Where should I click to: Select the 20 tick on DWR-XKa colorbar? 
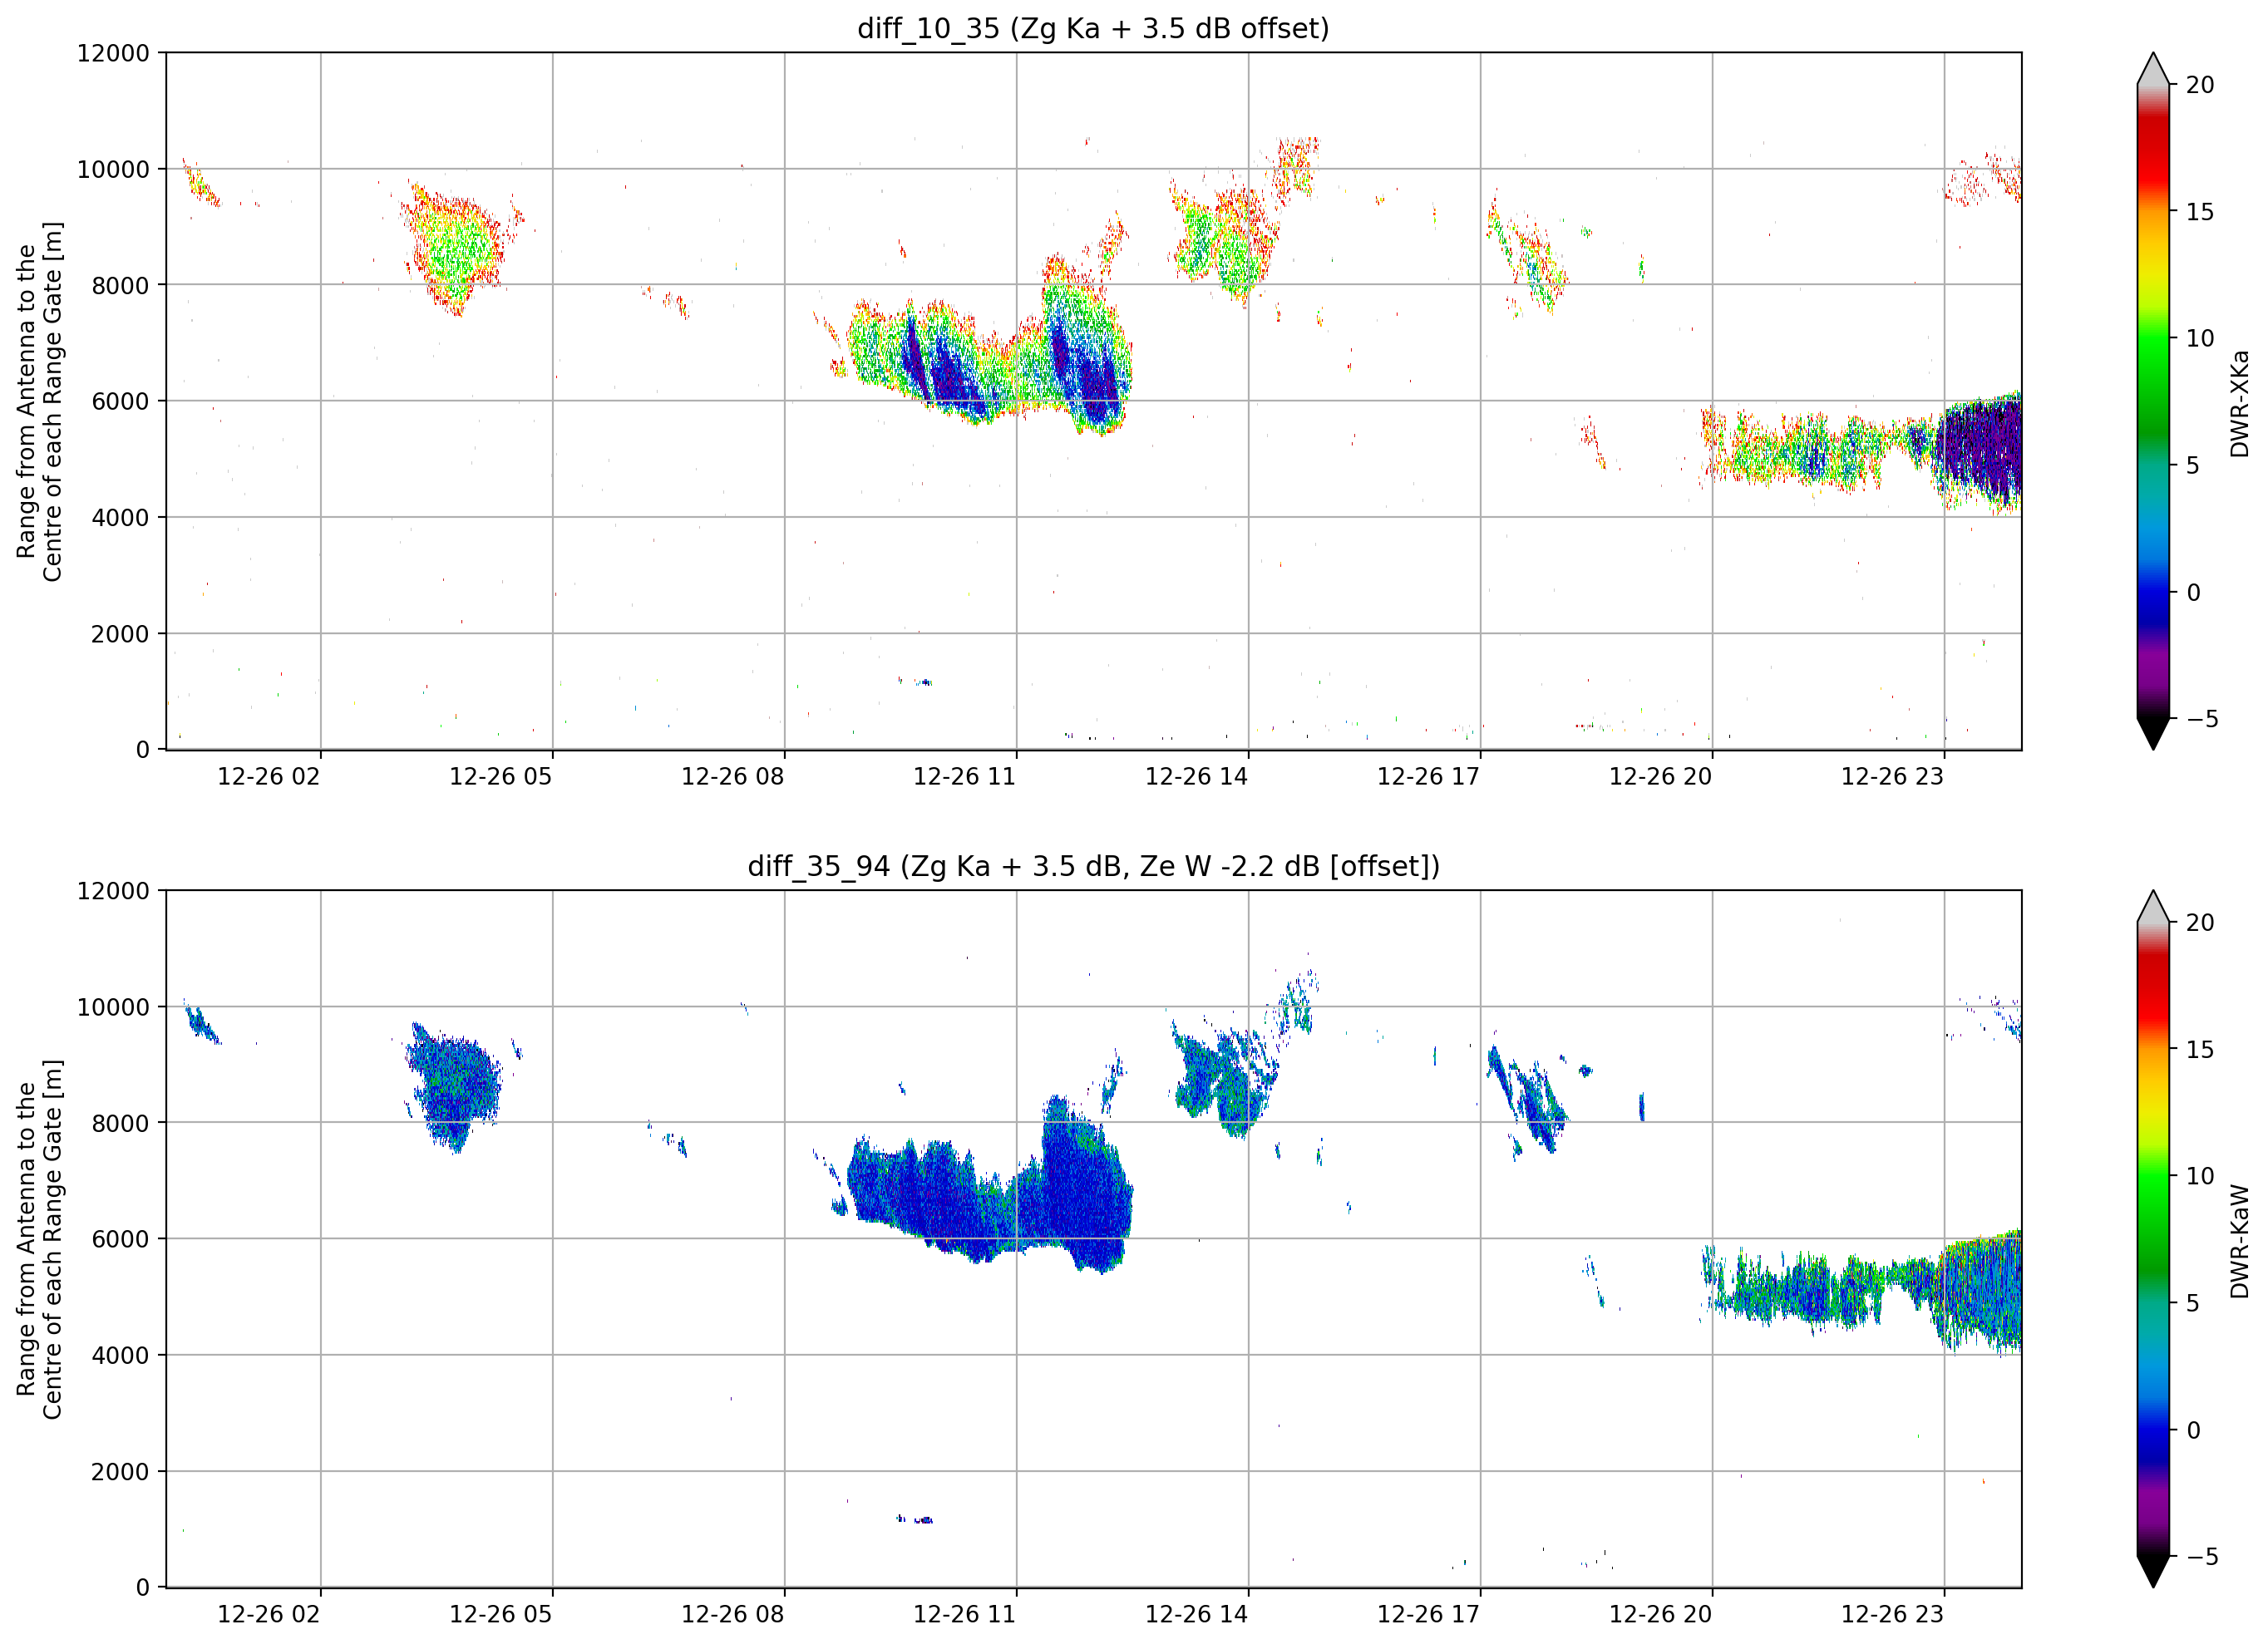(2200, 85)
